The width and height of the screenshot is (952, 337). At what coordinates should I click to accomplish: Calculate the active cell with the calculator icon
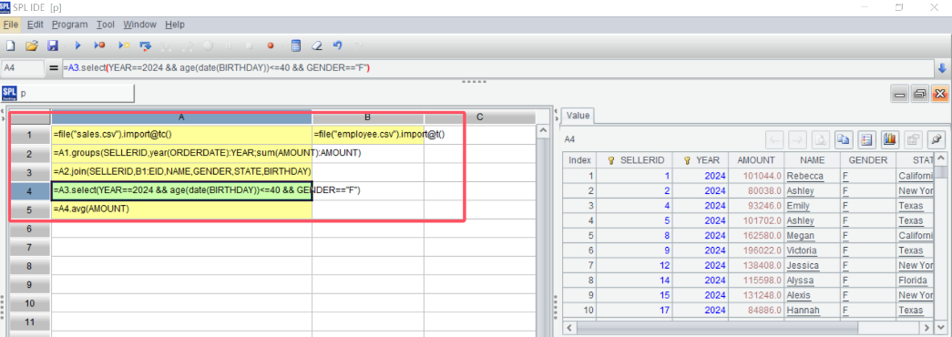pyautogui.click(x=296, y=46)
